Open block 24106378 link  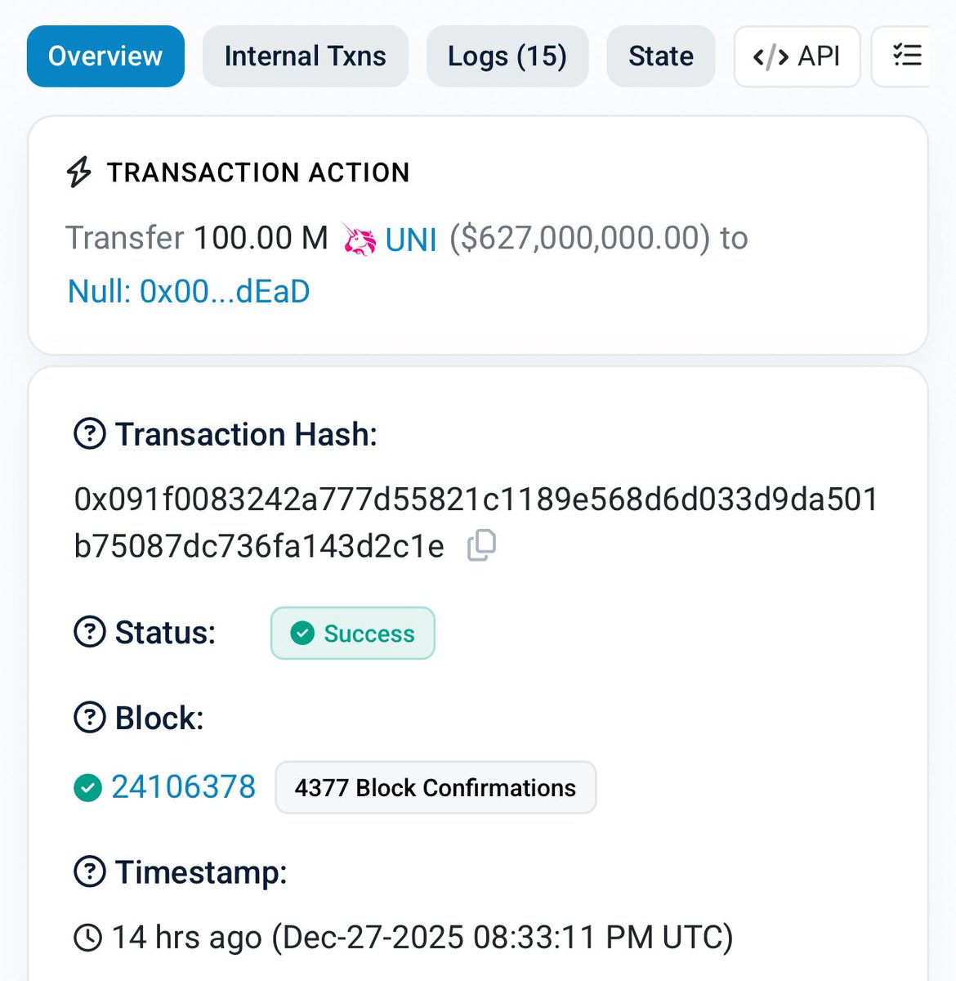[x=183, y=787]
